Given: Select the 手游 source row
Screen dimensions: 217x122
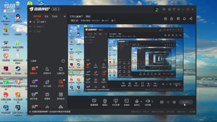Looking at the screenshot, I should [x=47, y=31].
